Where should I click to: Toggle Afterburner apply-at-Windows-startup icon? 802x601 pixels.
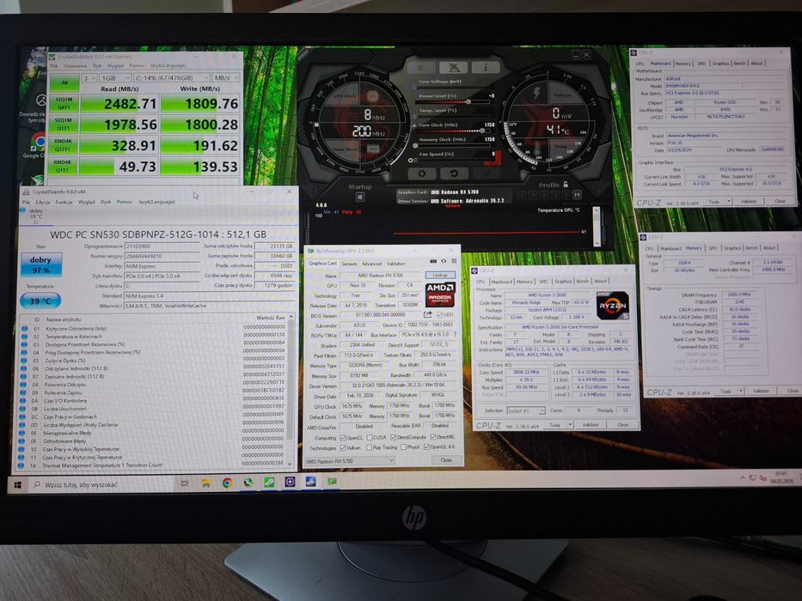tap(360, 197)
